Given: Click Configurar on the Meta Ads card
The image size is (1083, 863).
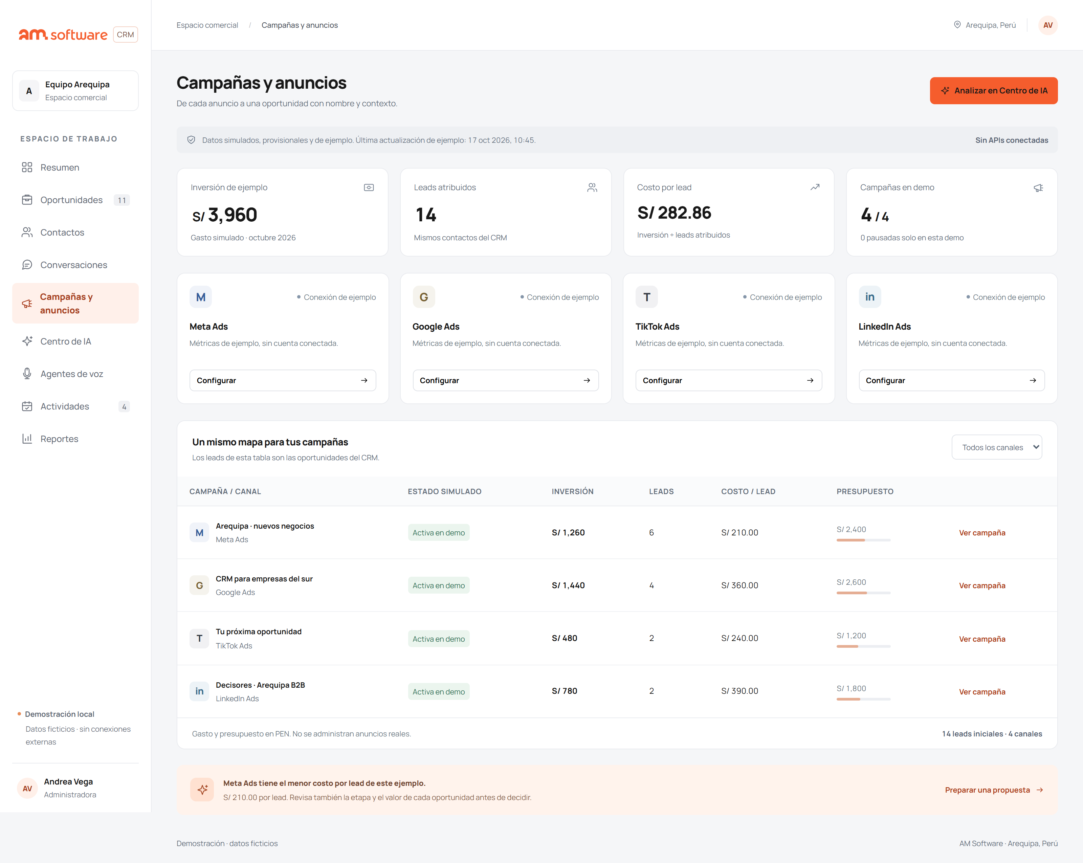Looking at the screenshot, I should click(x=282, y=380).
